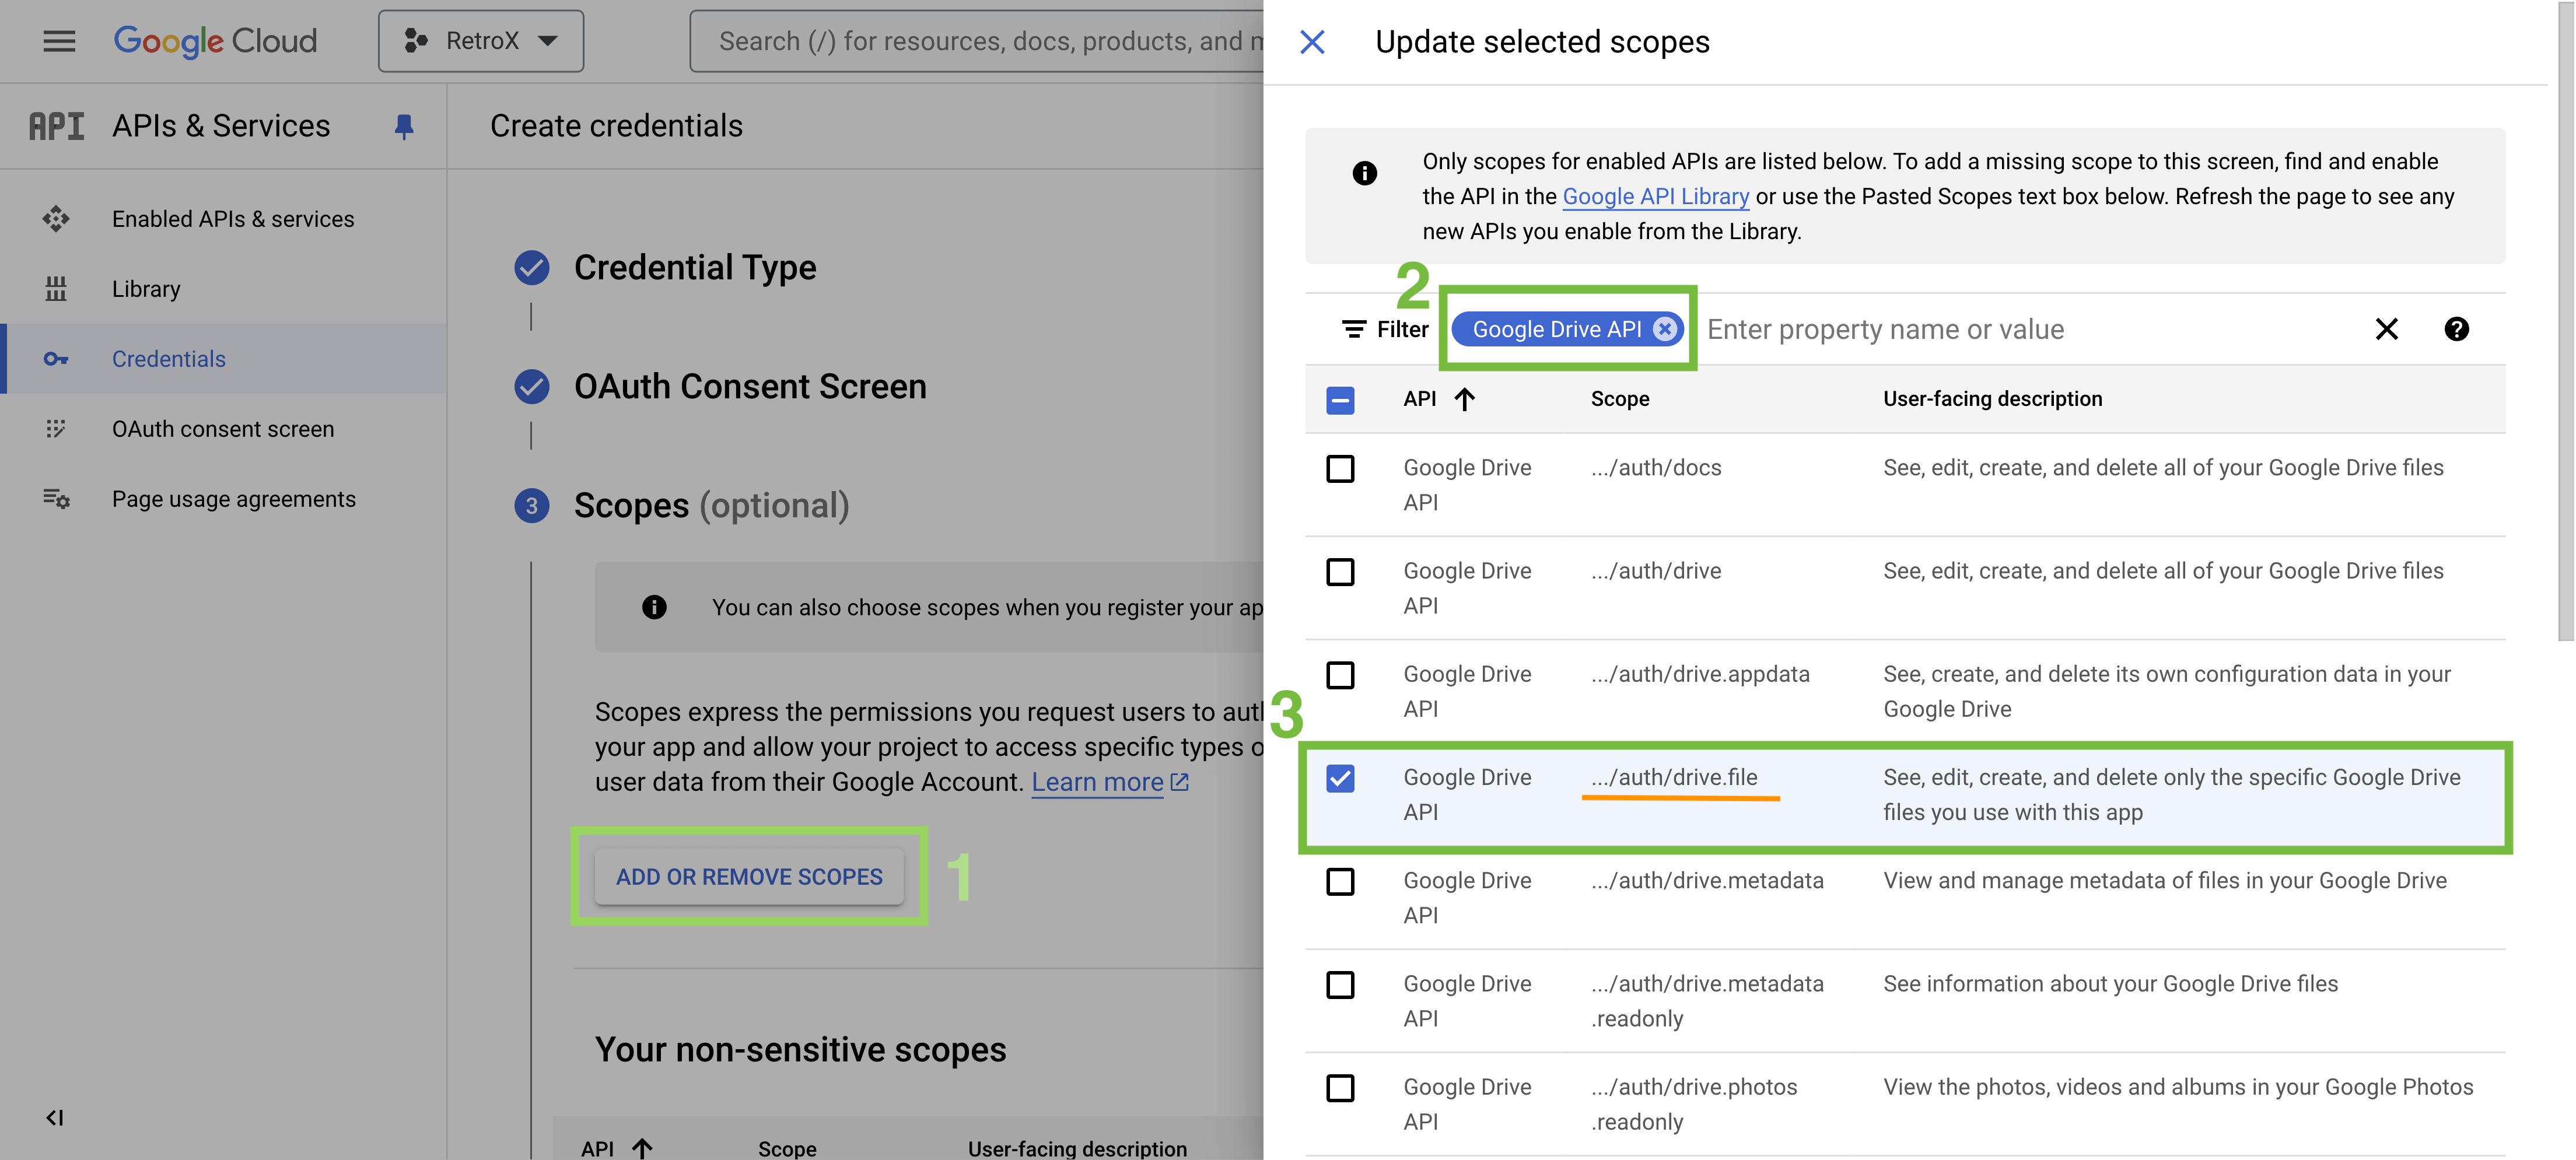The image size is (2576, 1160).
Task: Click the panel's vertical scrollbar
Action: [x=2566, y=320]
